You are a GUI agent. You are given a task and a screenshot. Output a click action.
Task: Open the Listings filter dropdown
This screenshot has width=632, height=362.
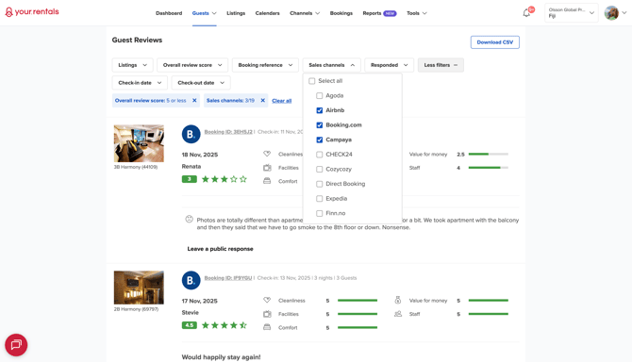coord(132,65)
